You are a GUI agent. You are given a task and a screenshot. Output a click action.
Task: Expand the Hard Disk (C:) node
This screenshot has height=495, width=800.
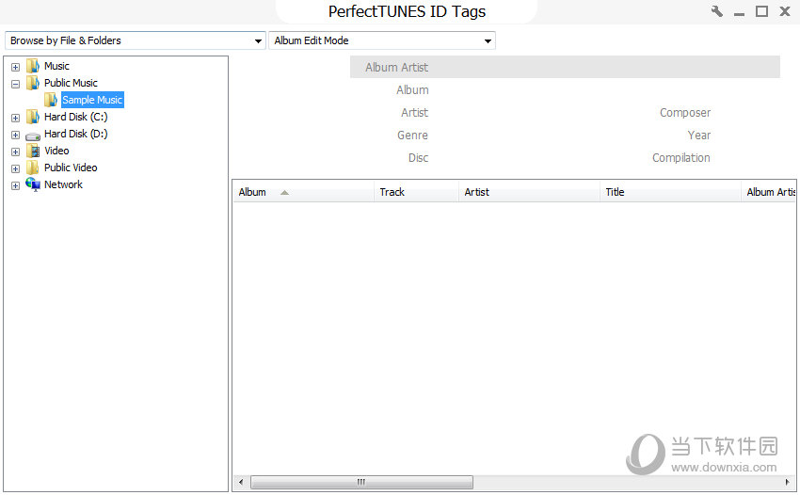(15, 118)
